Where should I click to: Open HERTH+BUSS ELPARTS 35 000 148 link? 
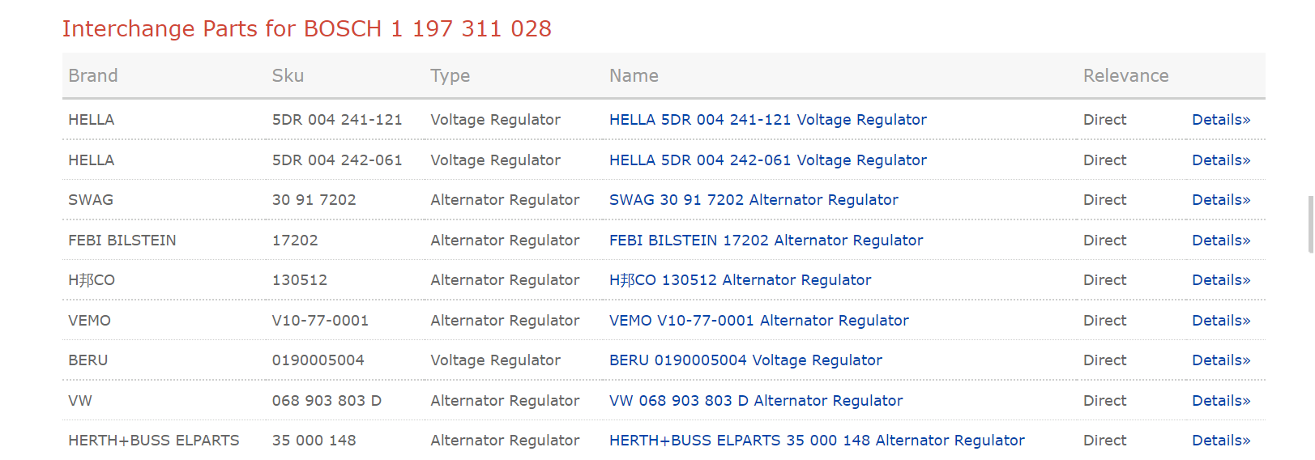tap(817, 441)
